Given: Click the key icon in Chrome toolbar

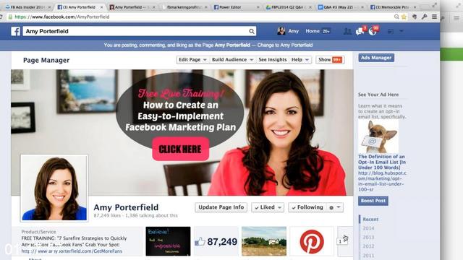Looking at the screenshot, I should click(425, 17).
